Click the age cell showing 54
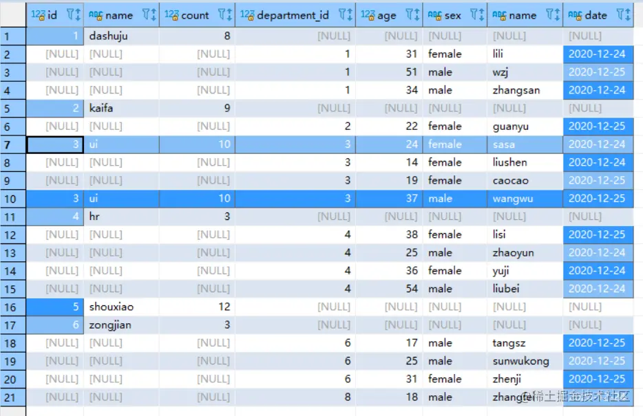This screenshot has height=416, width=643. click(x=389, y=289)
